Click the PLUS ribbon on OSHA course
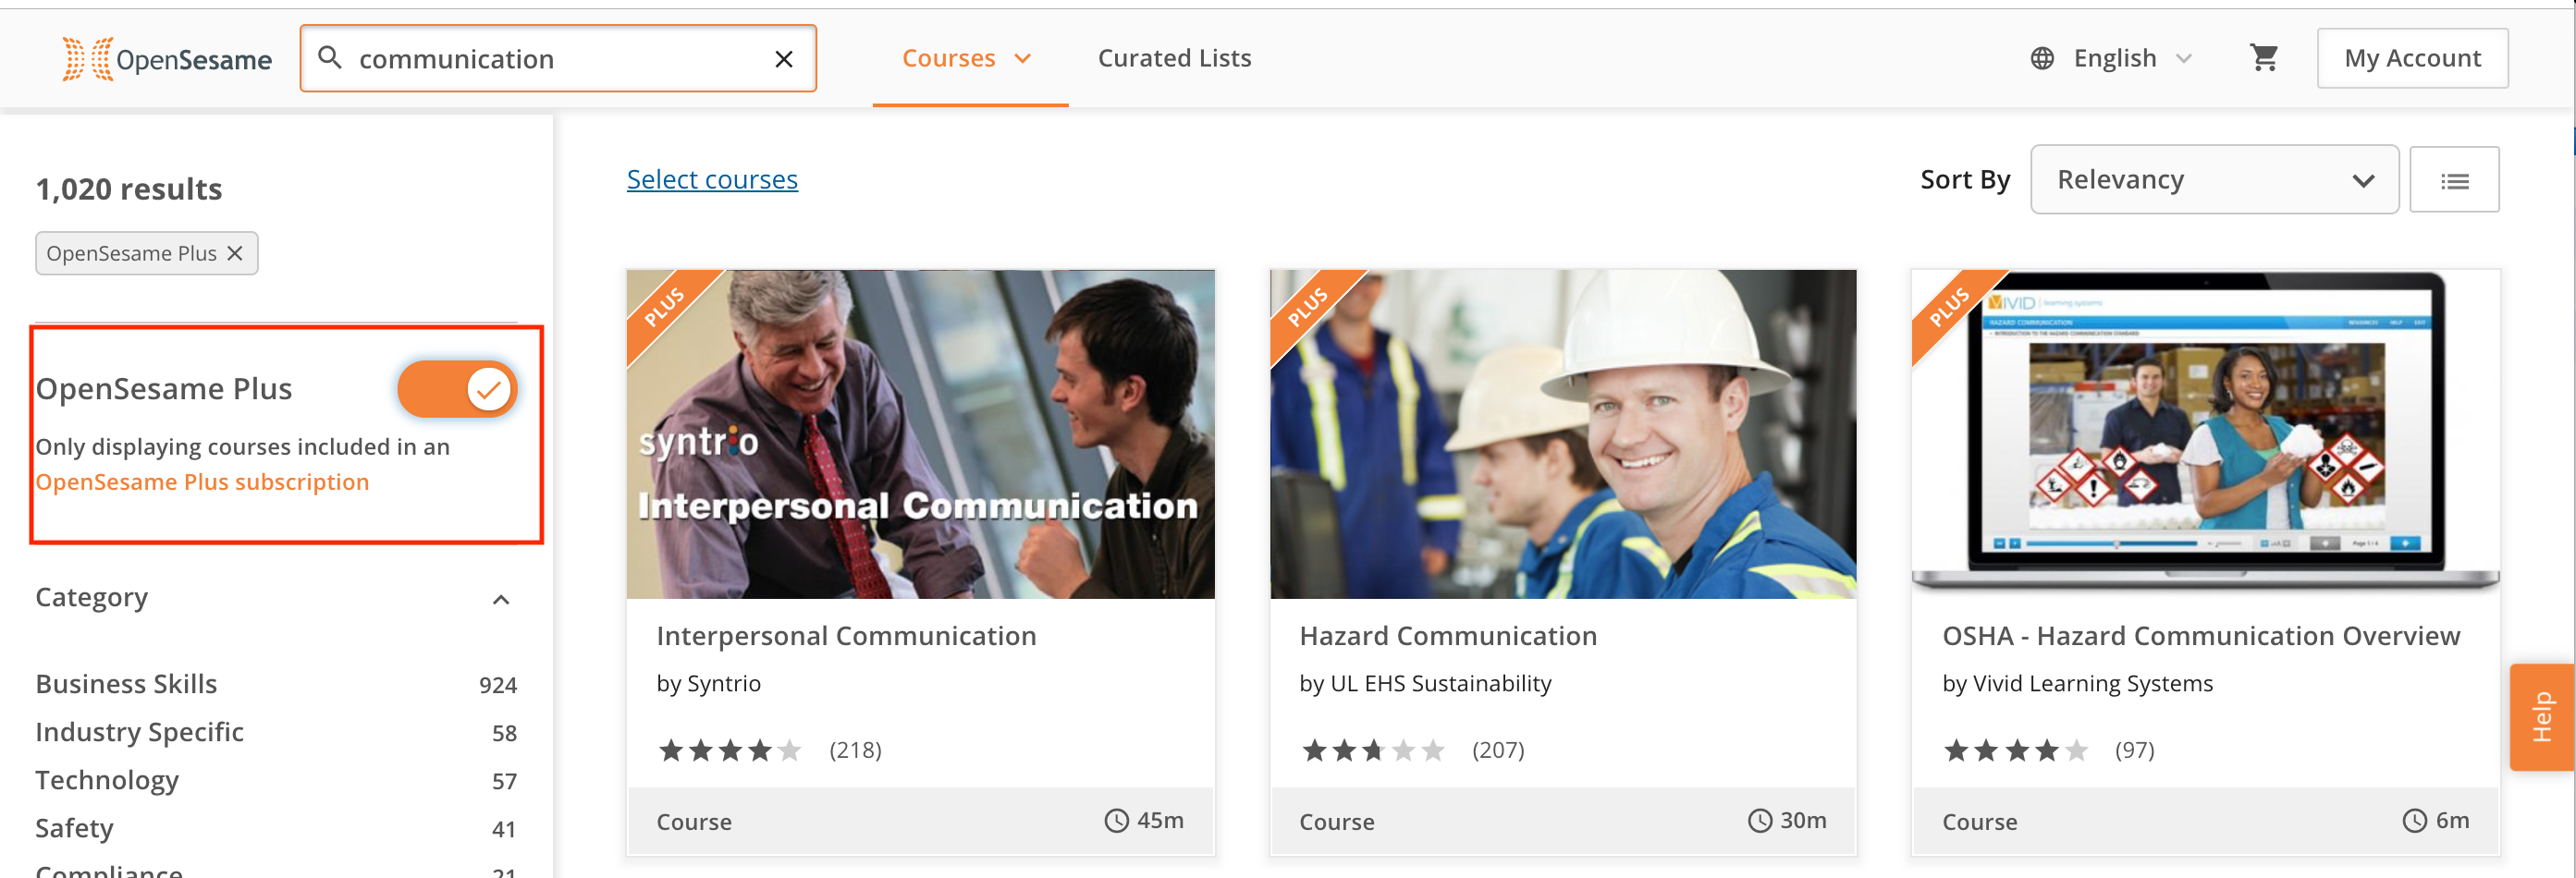Image resolution: width=2576 pixels, height=878 pixels. coord(1949,306)
